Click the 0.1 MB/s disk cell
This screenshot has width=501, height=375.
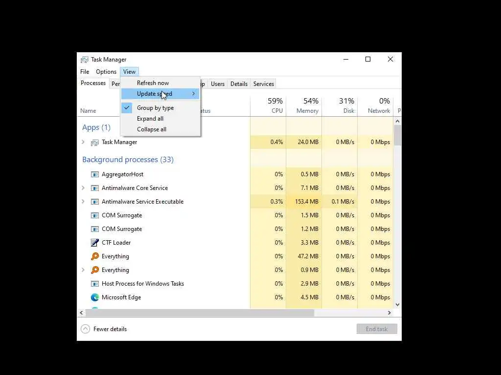(x=340, y=202)
